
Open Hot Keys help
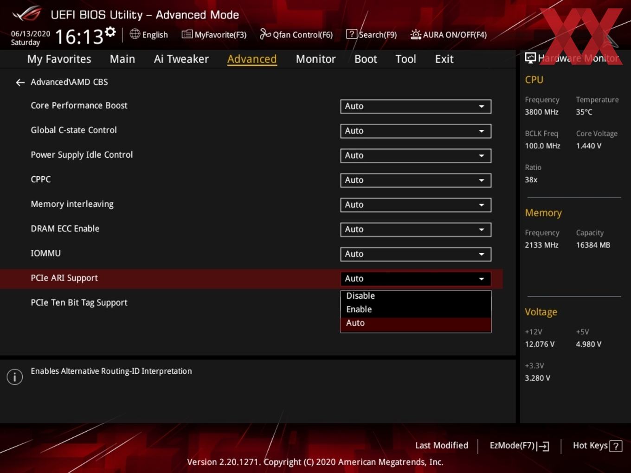pyautogui.click(x=597, y=446)
